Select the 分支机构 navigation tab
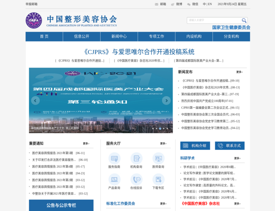 [231, 37]
